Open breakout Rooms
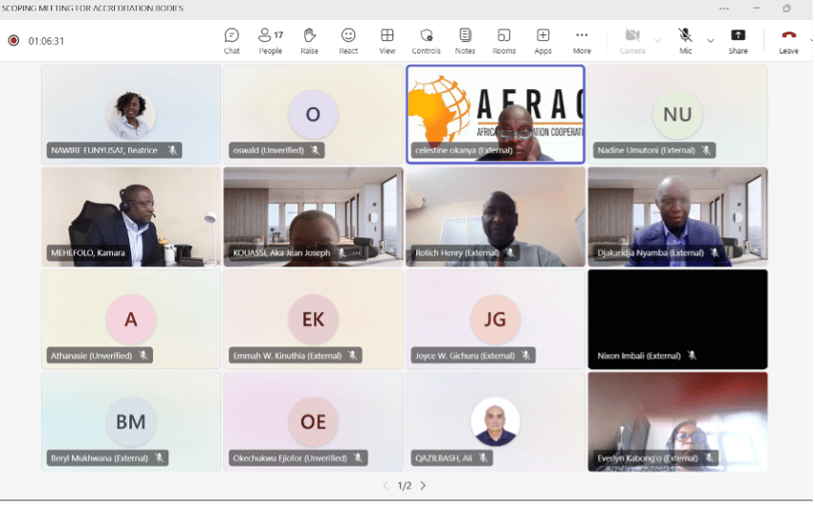The image size is (815, 505). pyautogui.click(x=504, y=40)
